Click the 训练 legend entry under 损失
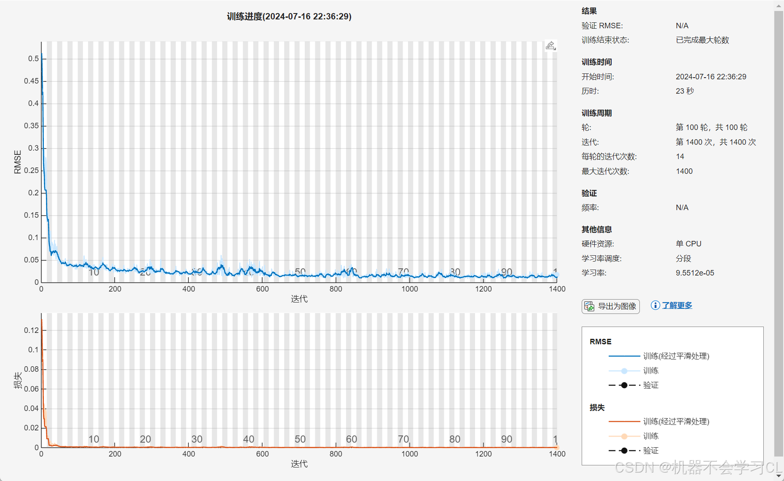 click(651, 436)
